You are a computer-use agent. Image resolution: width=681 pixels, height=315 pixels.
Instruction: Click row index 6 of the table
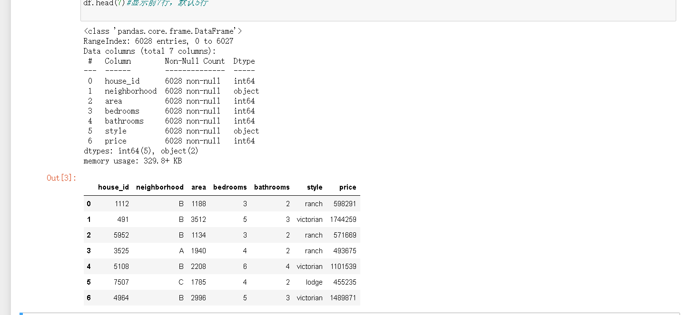(89, 298)
